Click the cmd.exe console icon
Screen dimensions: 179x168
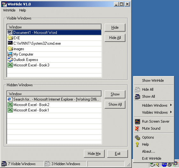[10, 43]
